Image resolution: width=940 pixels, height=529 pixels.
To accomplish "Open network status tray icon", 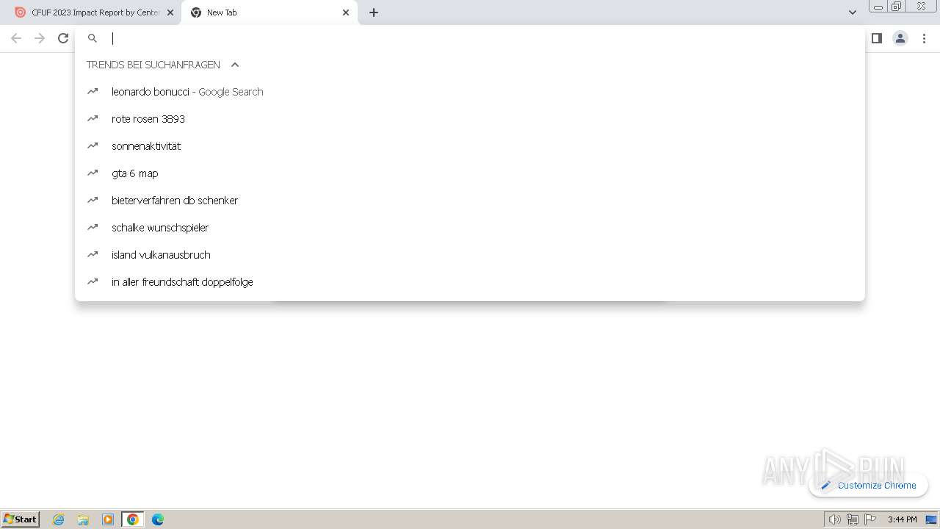I will 852,519.
